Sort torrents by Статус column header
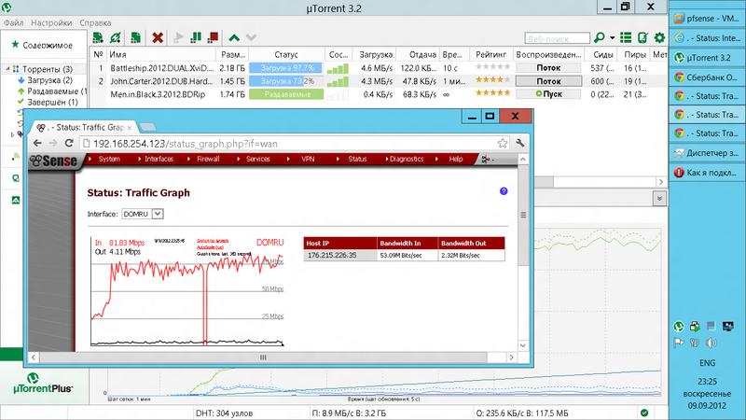 286,54
